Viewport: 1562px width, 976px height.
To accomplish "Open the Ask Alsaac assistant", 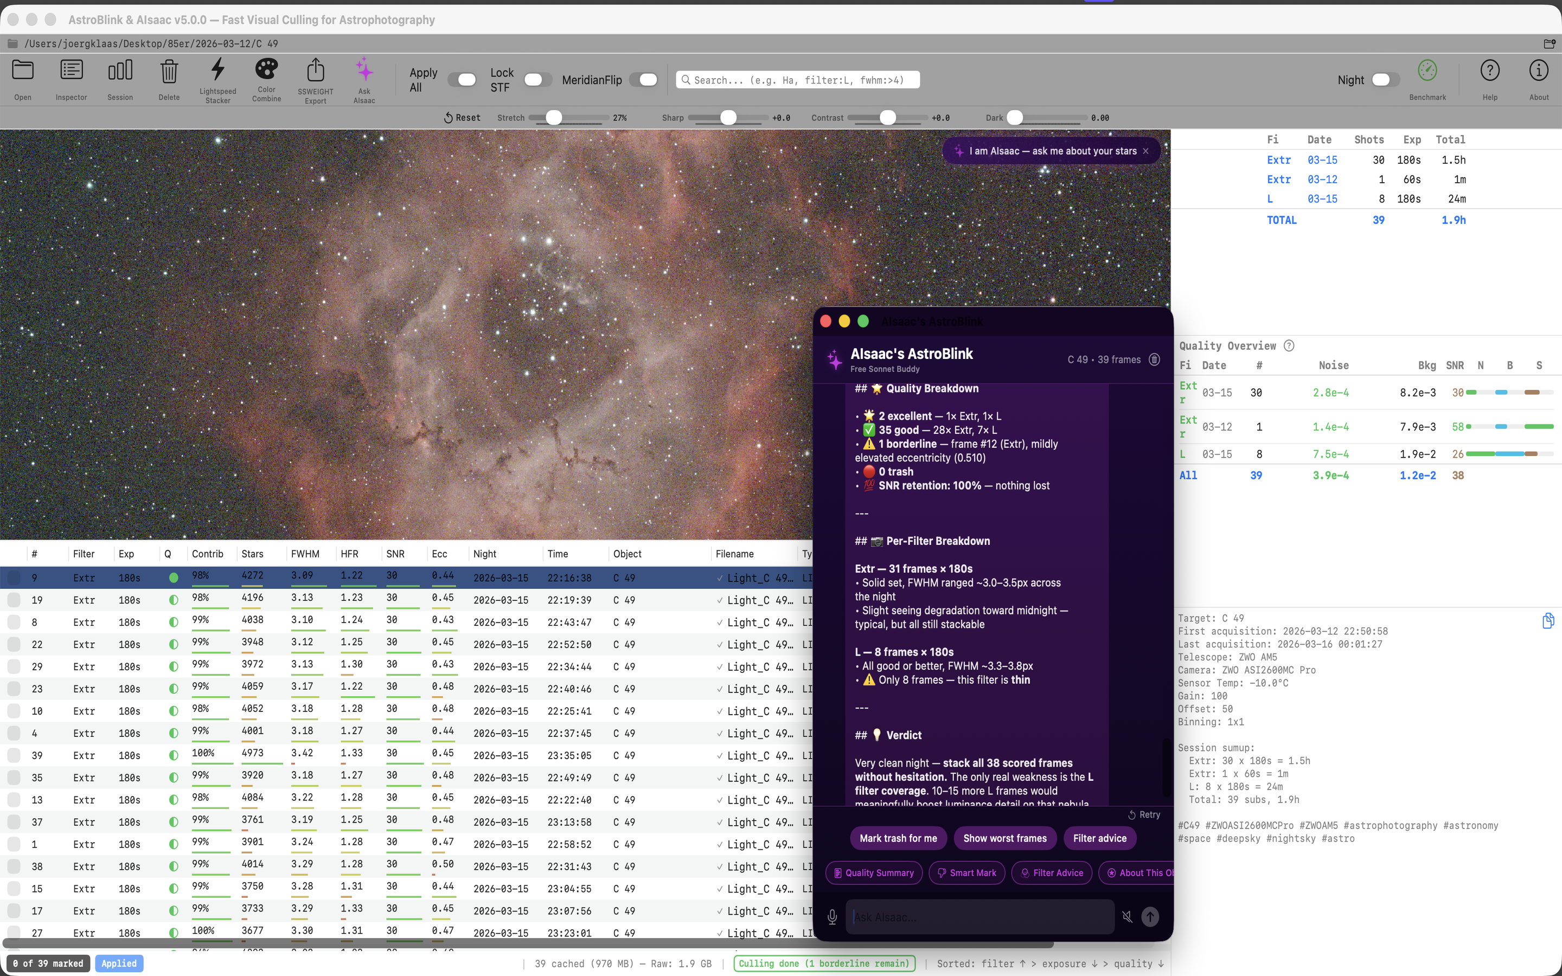I will click(x=363, y=79).
